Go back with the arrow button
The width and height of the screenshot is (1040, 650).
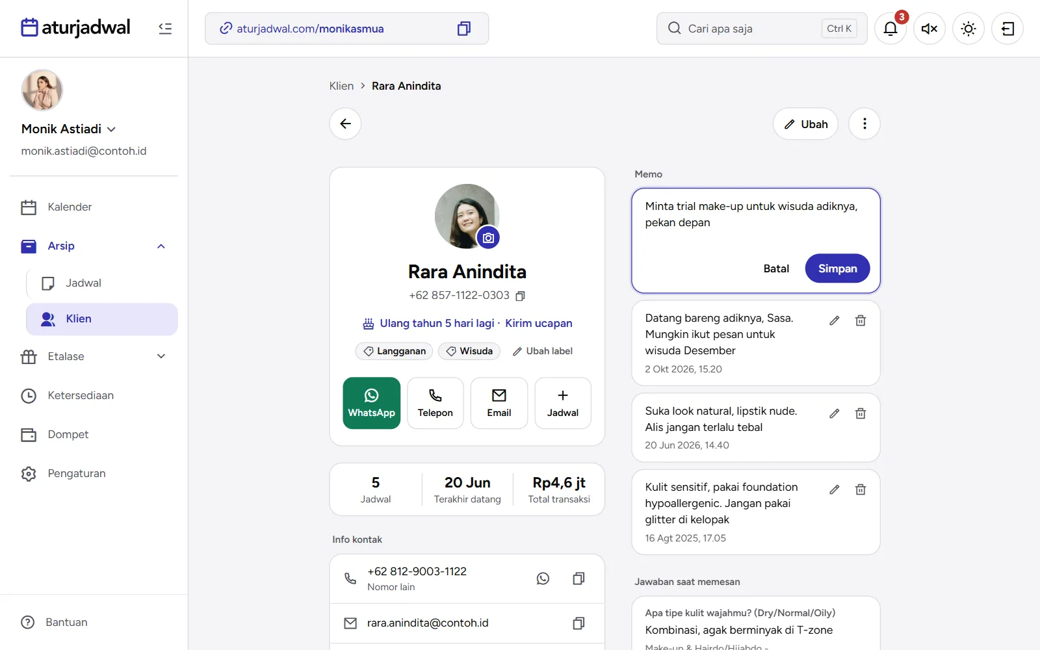coord(345,123)
